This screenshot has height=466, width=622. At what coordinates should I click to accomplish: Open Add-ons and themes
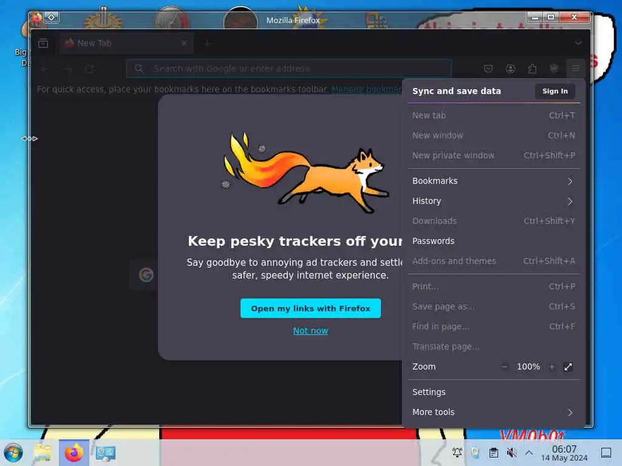(493, 261)
